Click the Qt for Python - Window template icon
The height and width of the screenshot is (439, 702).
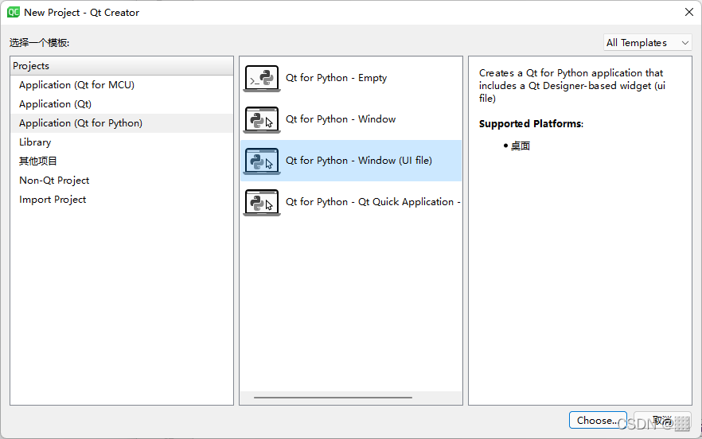262,119
